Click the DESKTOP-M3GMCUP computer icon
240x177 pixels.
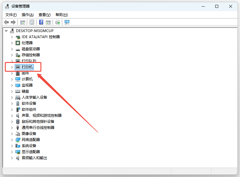click(12, 31)
